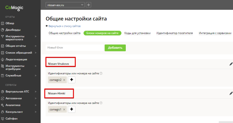Click the Консультант icon

pyautogui.click(x=2, y=112)
